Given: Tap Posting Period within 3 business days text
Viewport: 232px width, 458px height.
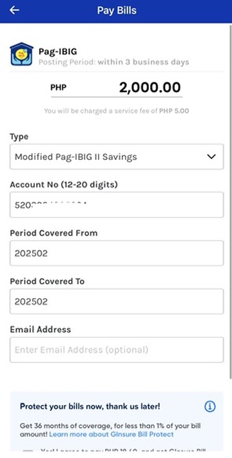Looking at the screenshot, I should 114,62.
